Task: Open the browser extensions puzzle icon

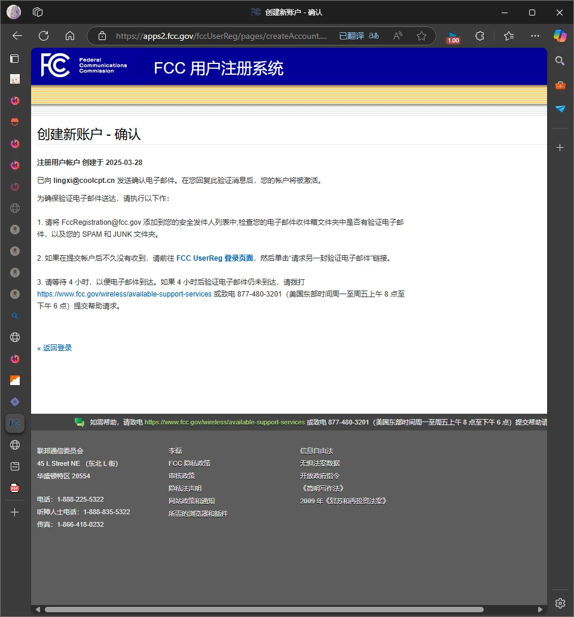Action: (480, 36)
